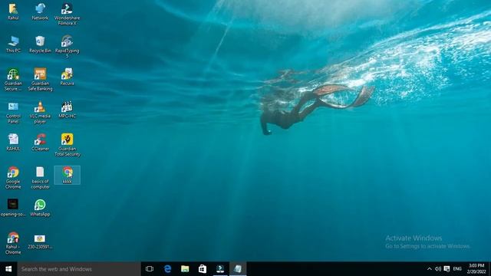Select the Wondershare Filmora X shortcut
The width and height of the screenshot is (491, 276).
pos(67,14)
